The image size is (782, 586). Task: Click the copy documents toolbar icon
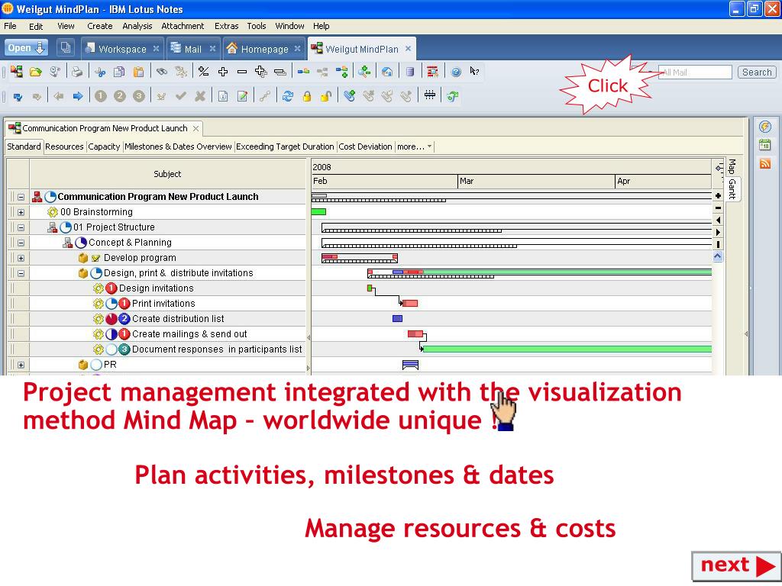tap(119, 72)
